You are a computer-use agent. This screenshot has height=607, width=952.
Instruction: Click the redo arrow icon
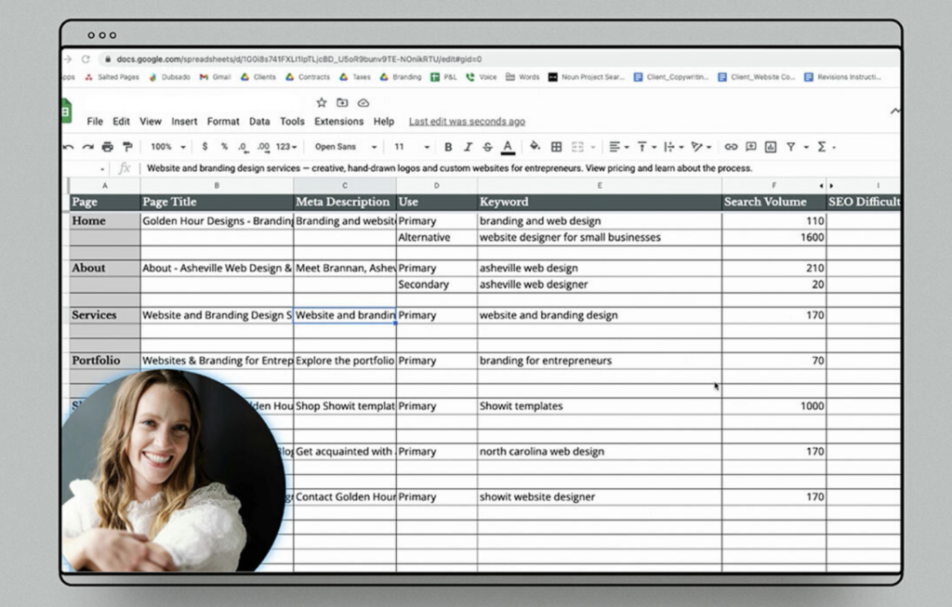[x=88, y=147]
